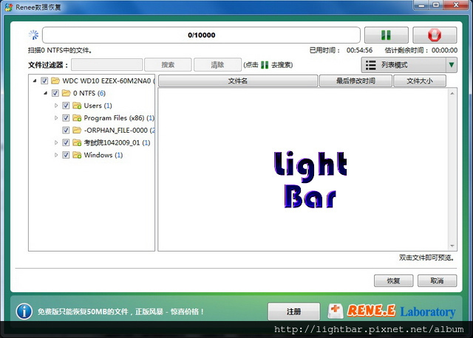The width and height of the screenshot is (473, 338).
Task: Uncheck the Program Files (x86) checkbox
Action: tap(66, 118)
